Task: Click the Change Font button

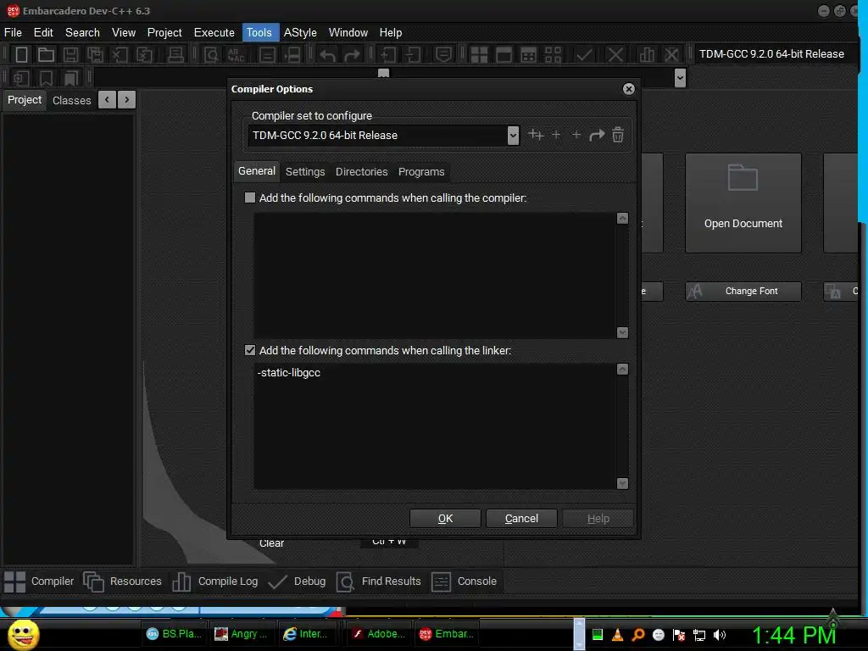Action: pyautogui.click(x=743, y=292)
